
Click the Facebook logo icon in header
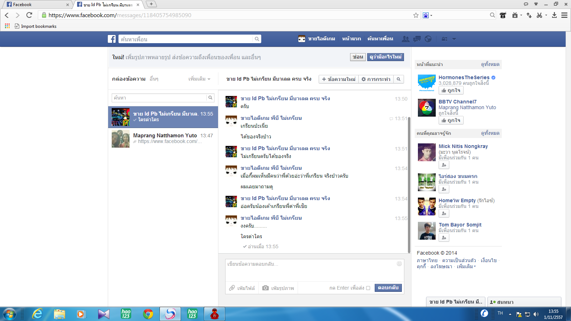(112, 39)
